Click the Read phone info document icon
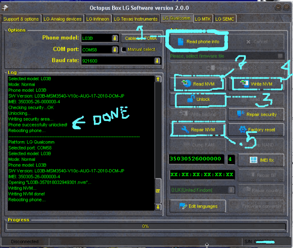This screenshot has width=293, height=248. tap(180, 42)
